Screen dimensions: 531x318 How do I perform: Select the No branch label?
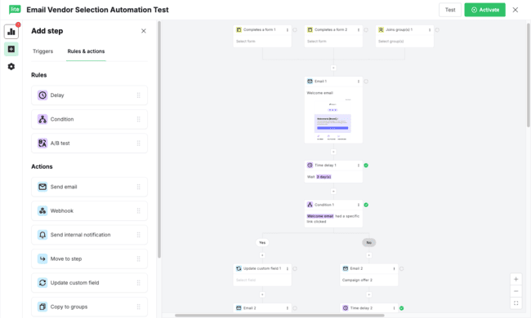[369, 243]
